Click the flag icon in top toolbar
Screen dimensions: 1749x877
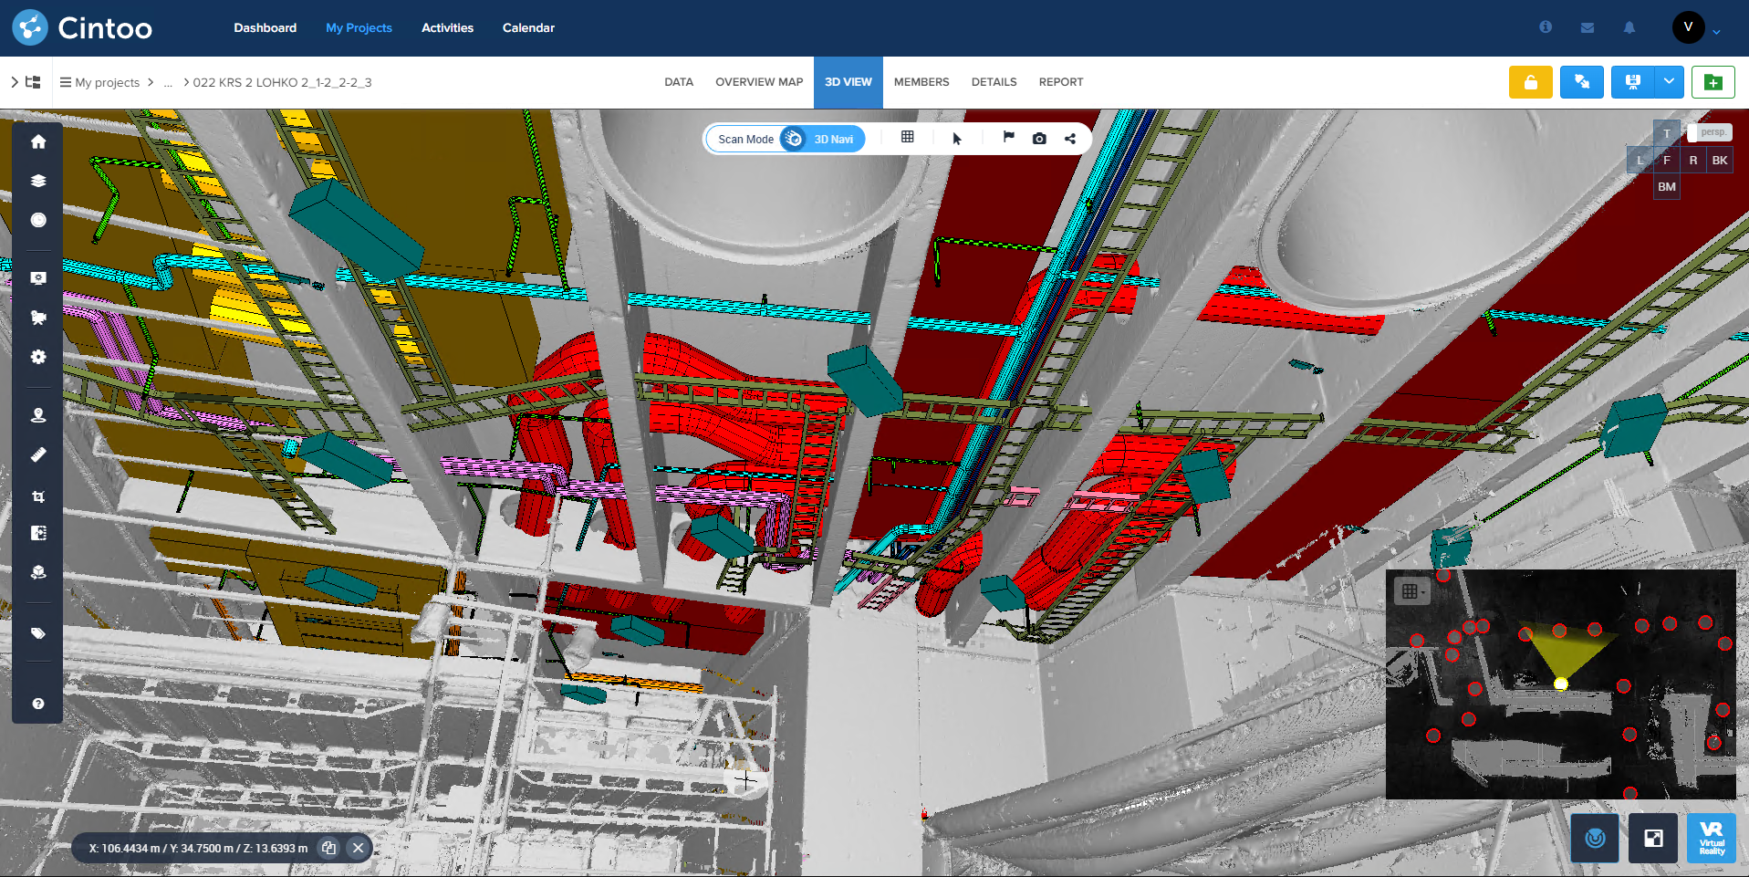1008,137
